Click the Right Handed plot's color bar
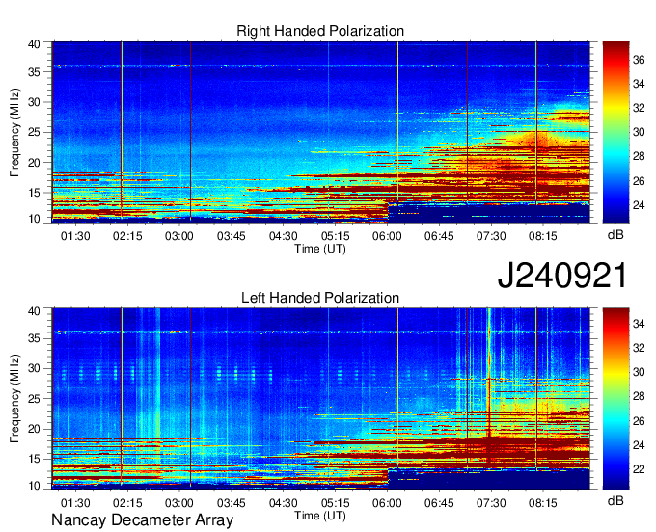The width and height of the screenshot is (656, 532). 615,132
